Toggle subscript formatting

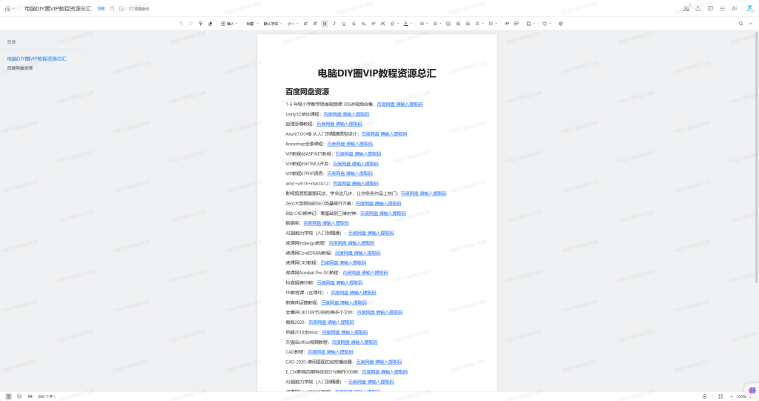[363, 23]
